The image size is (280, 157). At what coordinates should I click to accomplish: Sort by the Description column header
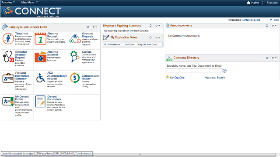coord(114,44)
